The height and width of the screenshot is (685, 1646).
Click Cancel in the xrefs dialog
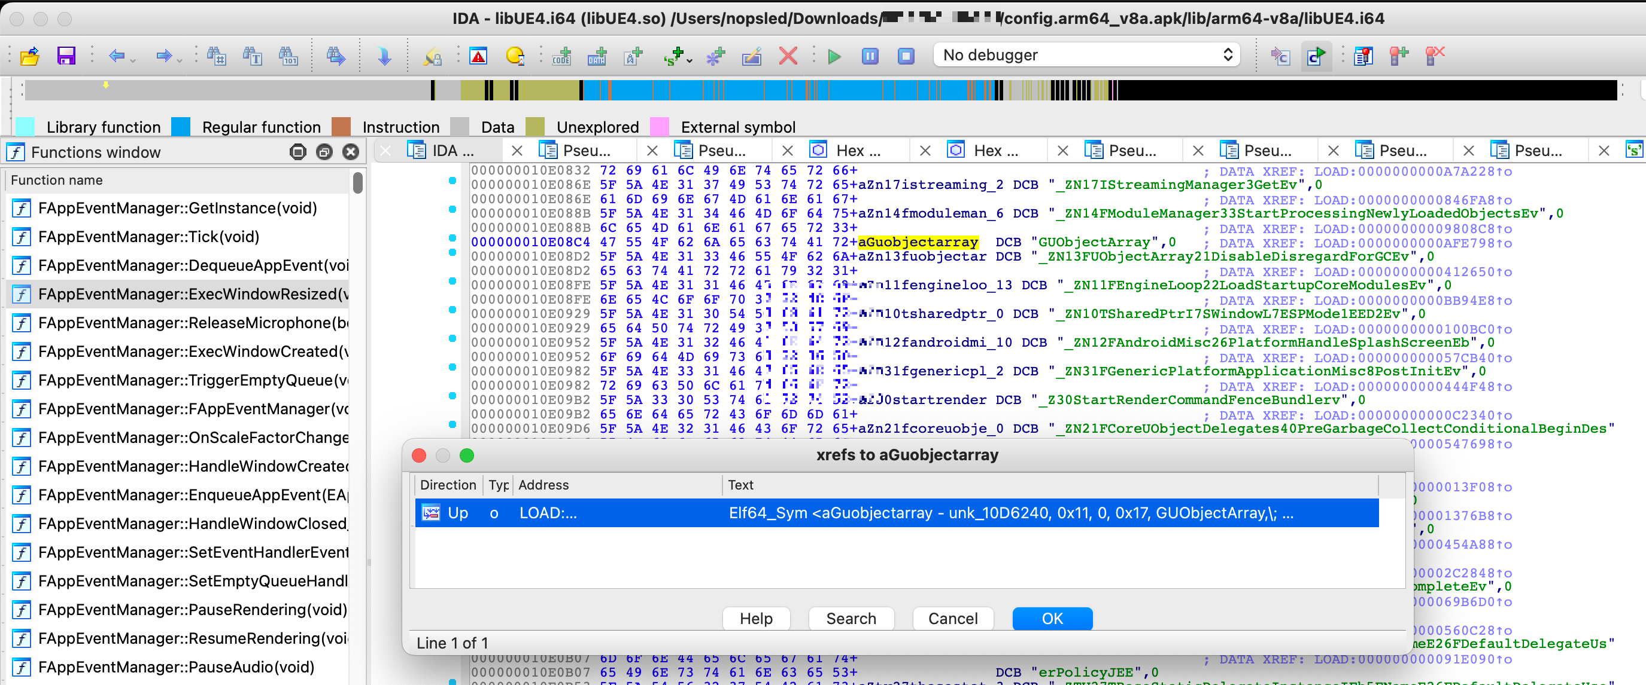(x=952, y=618)
